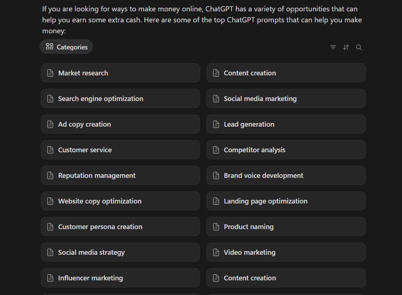Open Customer service via its page icon

click(50, 150)
